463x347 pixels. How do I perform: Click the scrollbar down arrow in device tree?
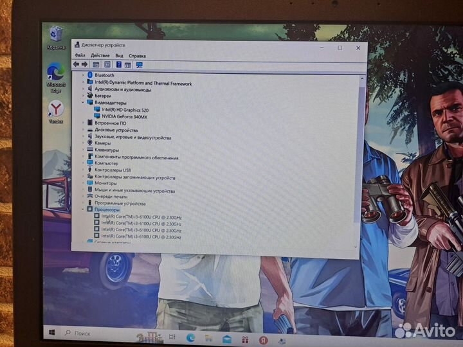[356, 247]
